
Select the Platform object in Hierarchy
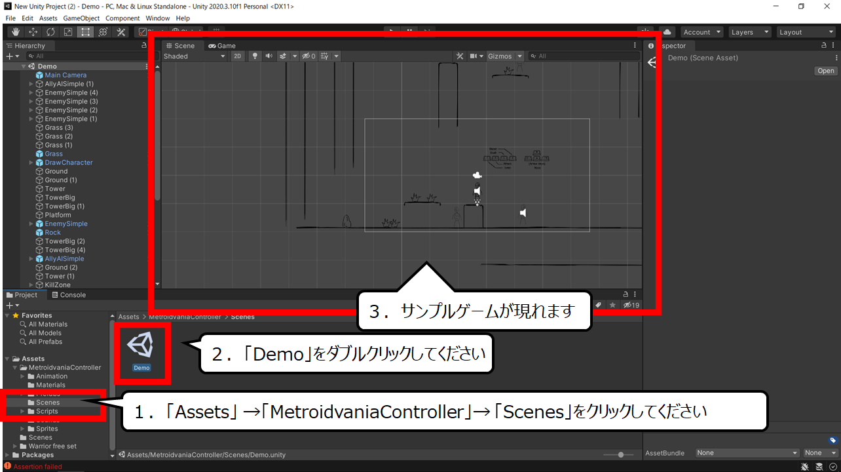pyautogui.click(x=58, y=215)
